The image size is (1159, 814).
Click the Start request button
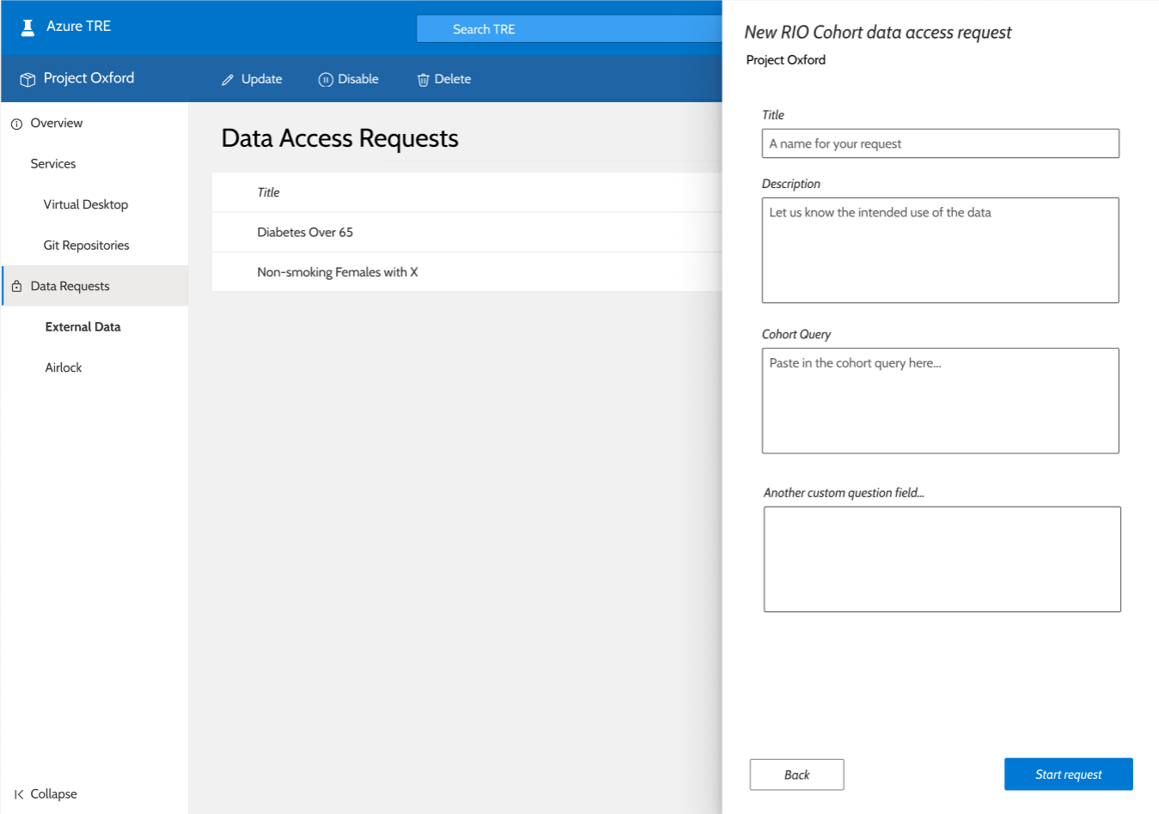tap(1068, 774)
